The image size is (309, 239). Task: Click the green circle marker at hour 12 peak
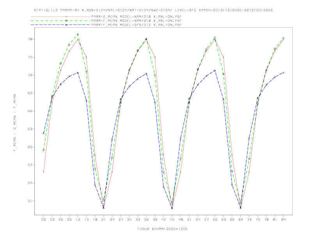[78, 34]
